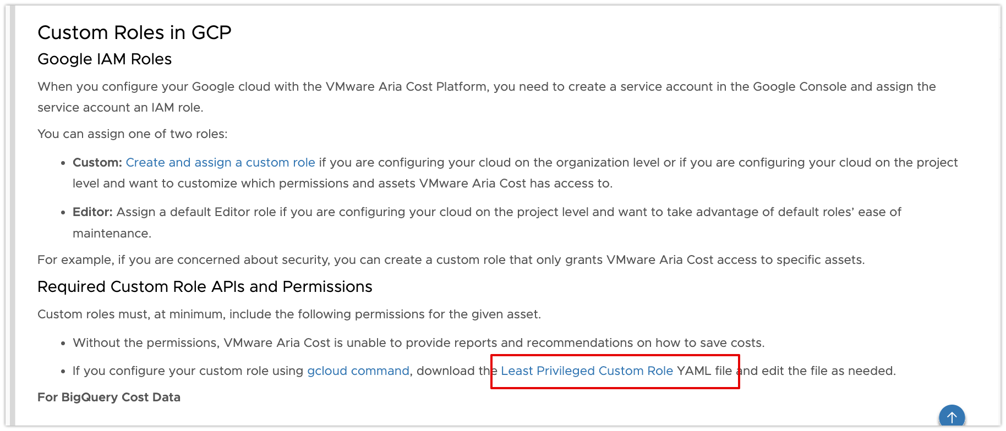This screenshot has height=431, width=1006.
Task: Select the 'Google IAM Roles' subheading
Action: tap(105, 59)
